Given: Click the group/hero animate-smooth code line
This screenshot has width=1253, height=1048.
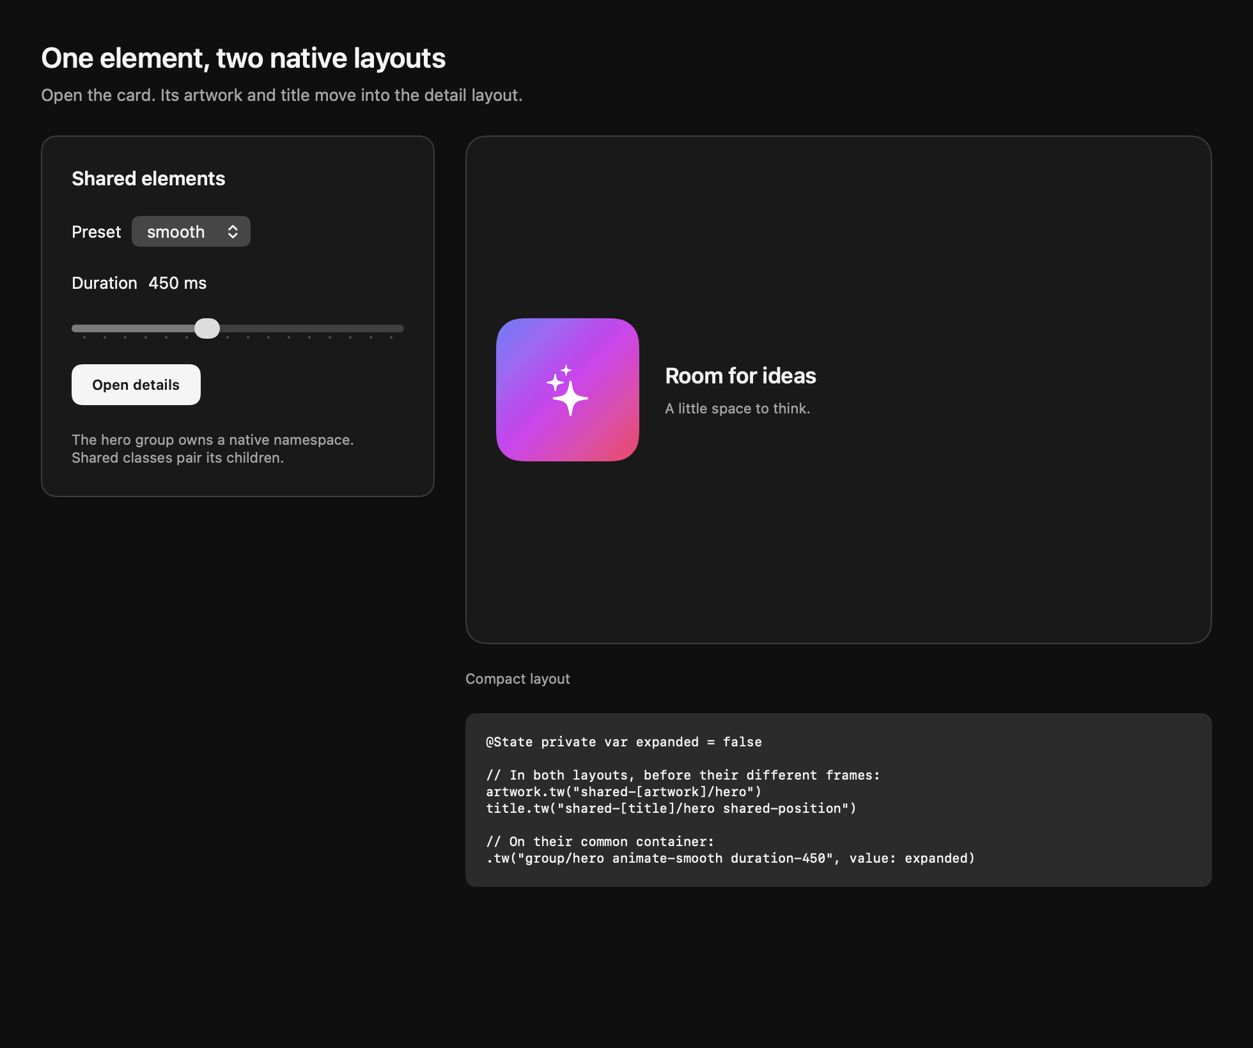Looking at the screenshot, I should (x=731, y=858).
